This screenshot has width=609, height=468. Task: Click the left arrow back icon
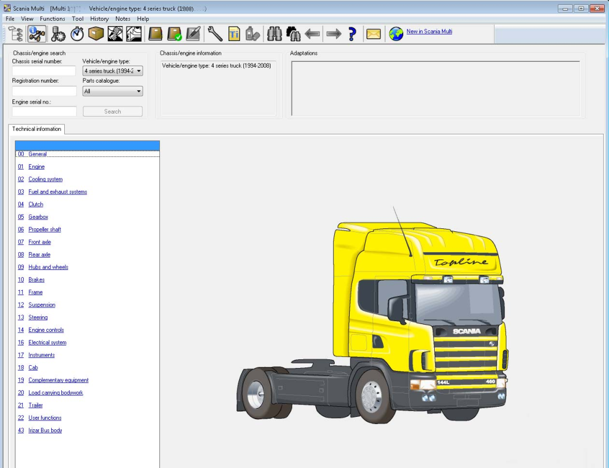pyautogui.click(x=312, y=34)
